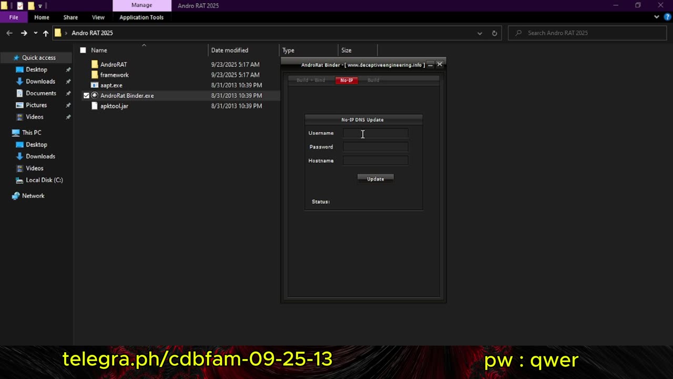Select the aapt.exe file name

coord(111,85)
